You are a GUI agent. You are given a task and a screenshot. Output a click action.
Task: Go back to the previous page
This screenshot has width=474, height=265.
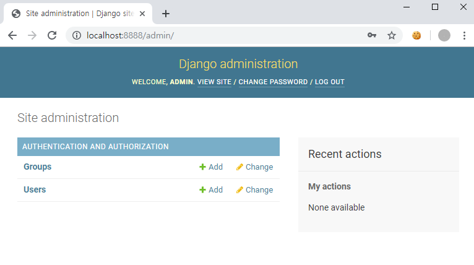(x=12, y=35)
